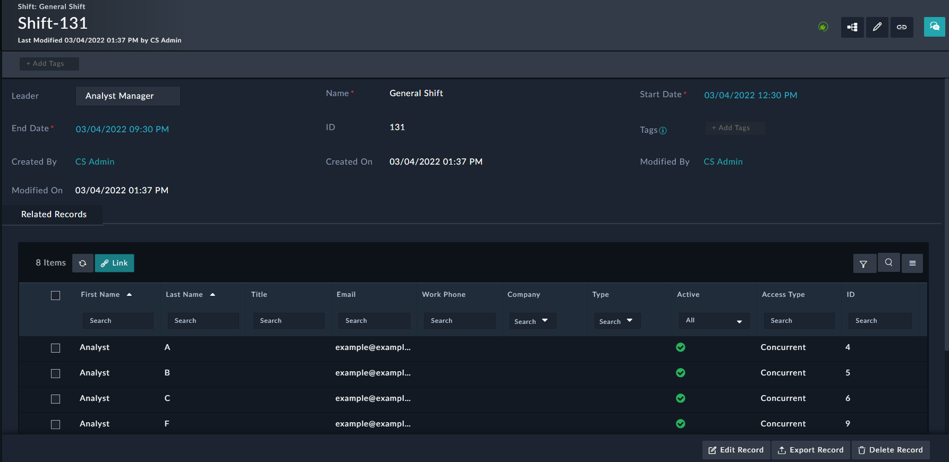Click the Email column search field
Viewport: 949px width, 462px height.
pyautogui.click(x=374, y=321)
